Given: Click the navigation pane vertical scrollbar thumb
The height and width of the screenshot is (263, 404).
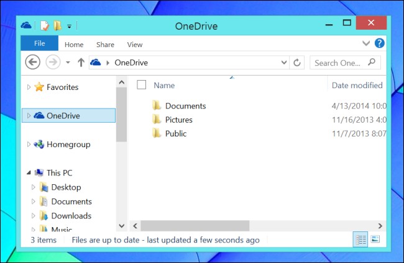Looking at the screenshot, I should tap(122, 115).
